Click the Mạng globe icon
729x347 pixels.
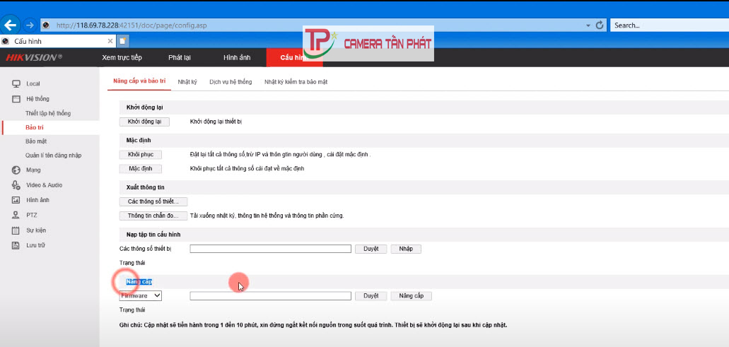click(16, 170)
